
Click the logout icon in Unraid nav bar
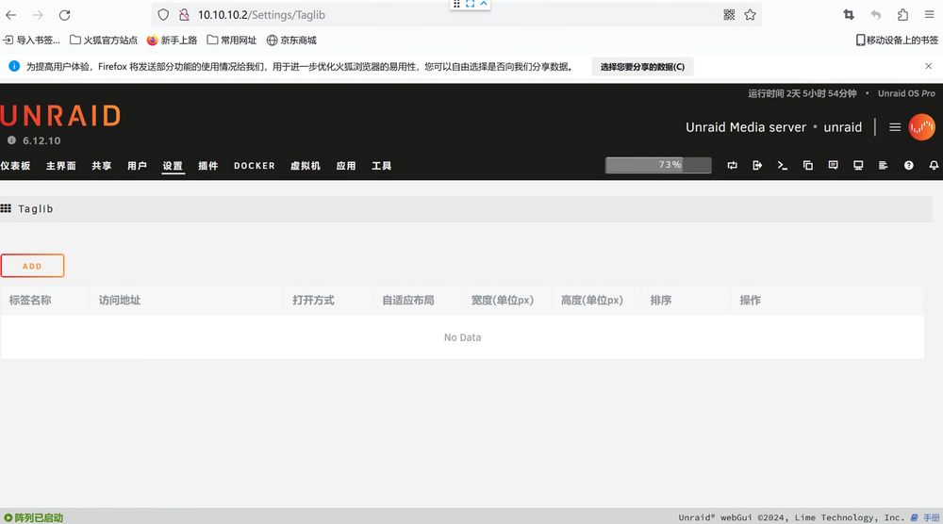[757, 165]
